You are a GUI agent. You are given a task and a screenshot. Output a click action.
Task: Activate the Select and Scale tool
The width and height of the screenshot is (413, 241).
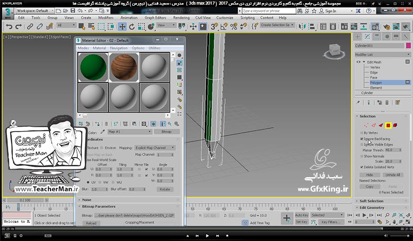[x=141, y=27]
